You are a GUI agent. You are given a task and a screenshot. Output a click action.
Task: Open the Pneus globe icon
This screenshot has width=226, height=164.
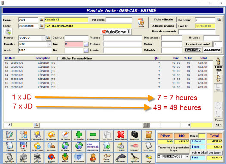[79, 147]
